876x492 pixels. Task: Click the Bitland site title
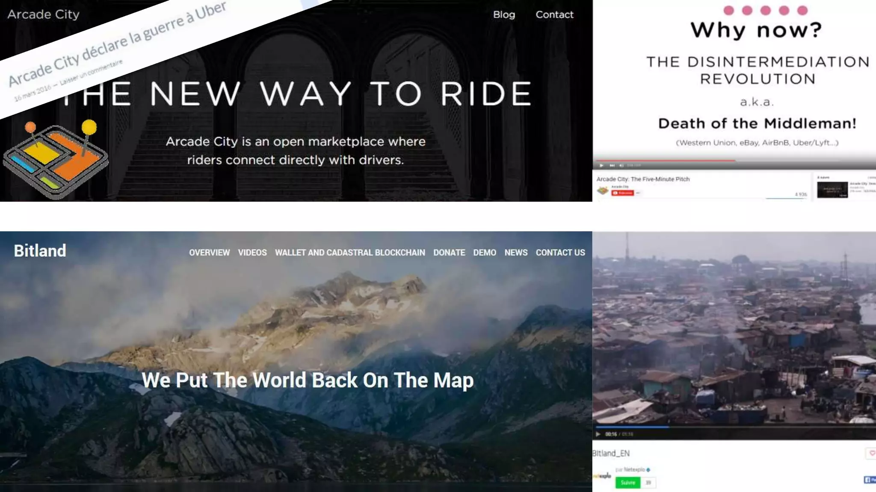pyautogui.click(x=40, y=251)
